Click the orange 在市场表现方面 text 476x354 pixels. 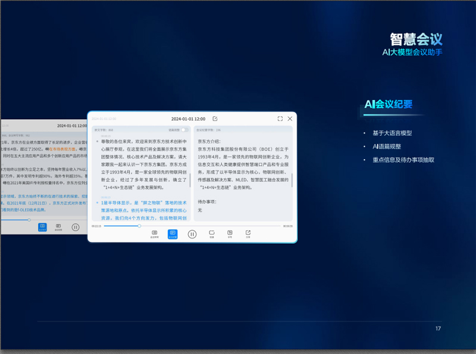tap(63, 149)
